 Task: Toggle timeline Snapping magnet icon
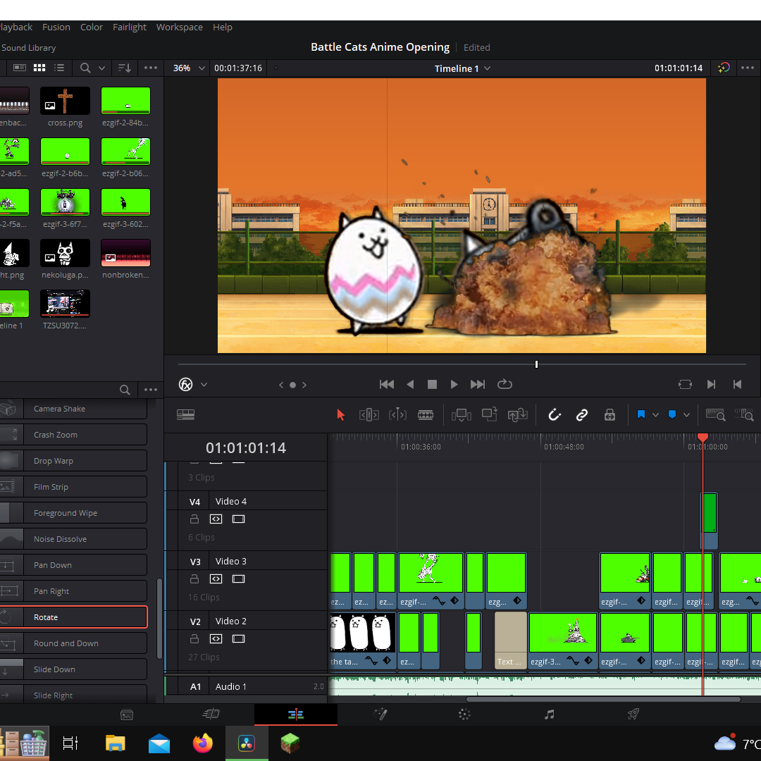555,415
